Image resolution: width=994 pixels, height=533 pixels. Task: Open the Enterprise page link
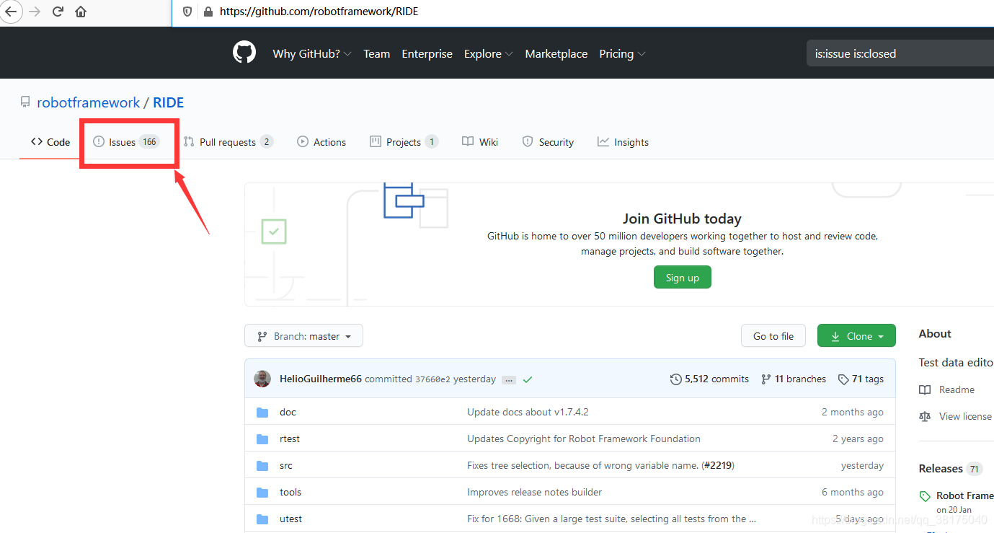[427, 54]
